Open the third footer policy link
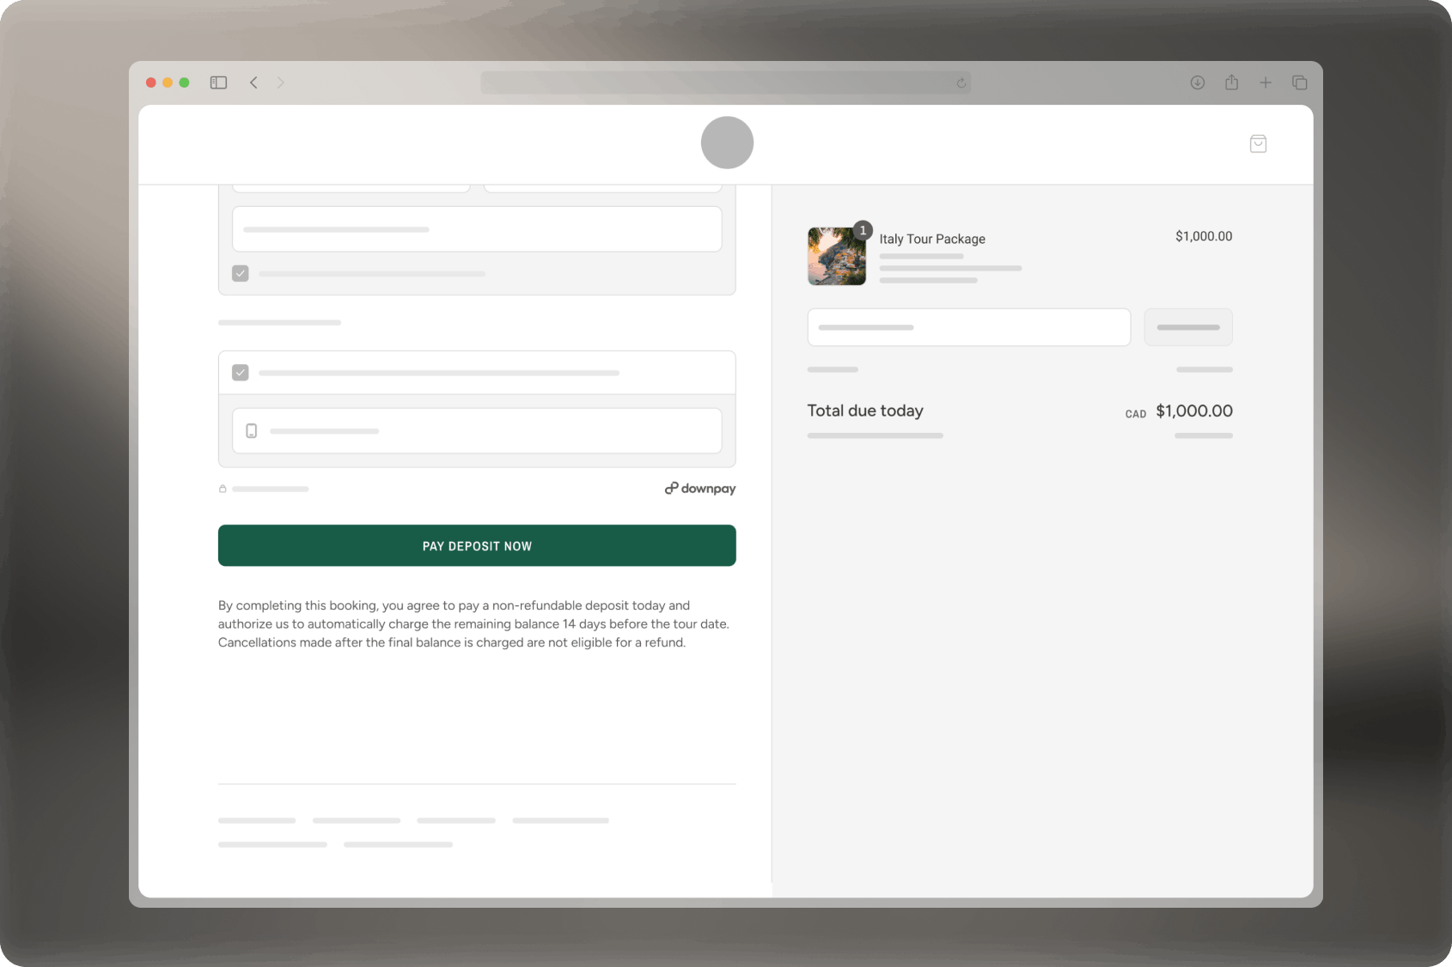This screenshot has height=967, width=1452. click(x=456, y=821)
